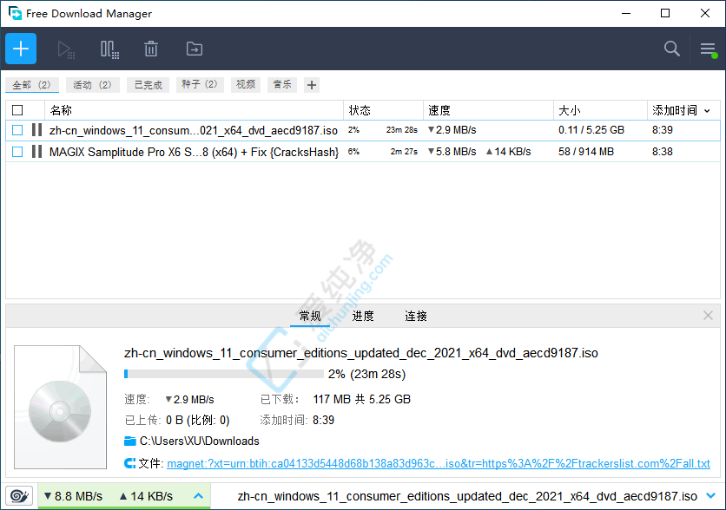Click 117 MB 共 5.25 GB downloaded value
The height and width of the screenshot is (510, 726).
click(x=361, y=399)
